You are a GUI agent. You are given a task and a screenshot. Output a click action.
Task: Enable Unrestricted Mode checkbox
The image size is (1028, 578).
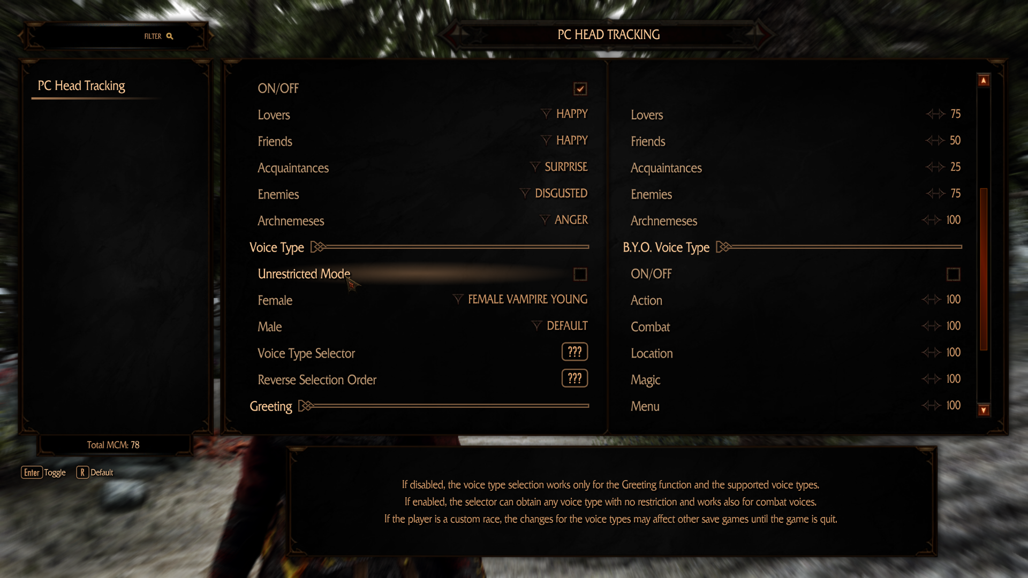(x=580, y=274)
